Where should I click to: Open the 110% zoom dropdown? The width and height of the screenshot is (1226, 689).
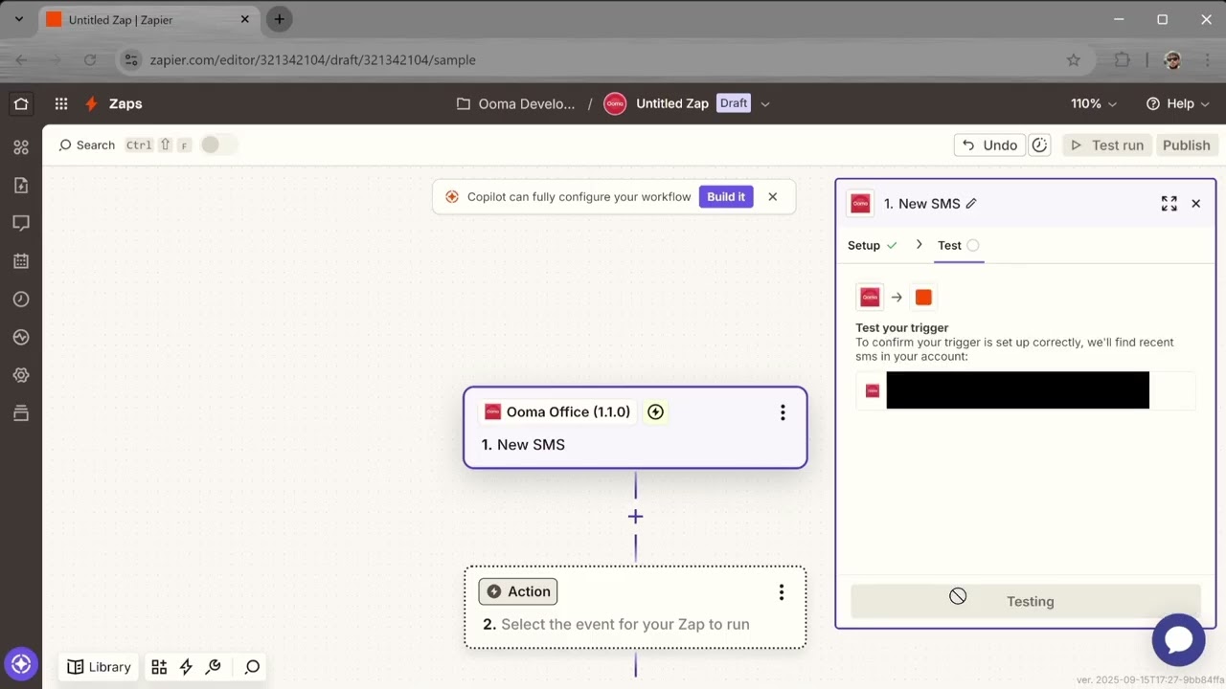(x=1093, y=103)
